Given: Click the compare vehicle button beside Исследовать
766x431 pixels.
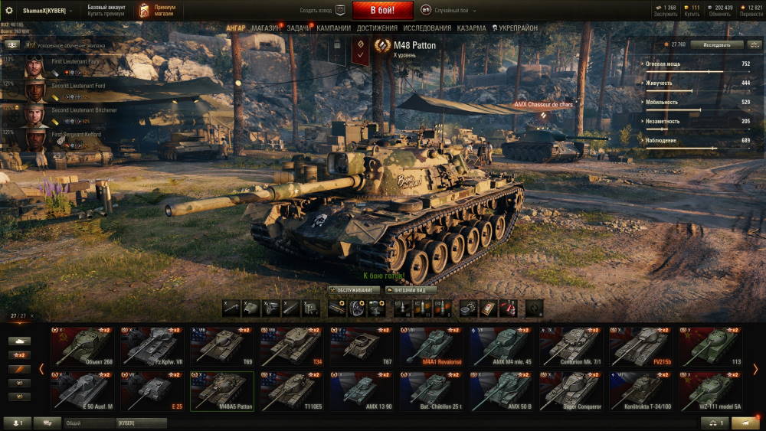Looking at the screenshot, I should 755,45.
